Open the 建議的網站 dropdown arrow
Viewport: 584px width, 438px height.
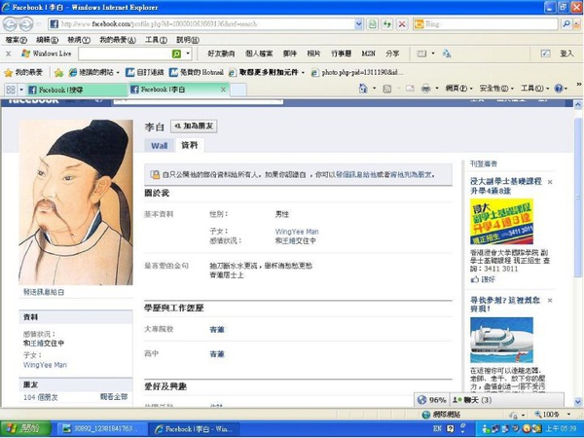[118, 73]
